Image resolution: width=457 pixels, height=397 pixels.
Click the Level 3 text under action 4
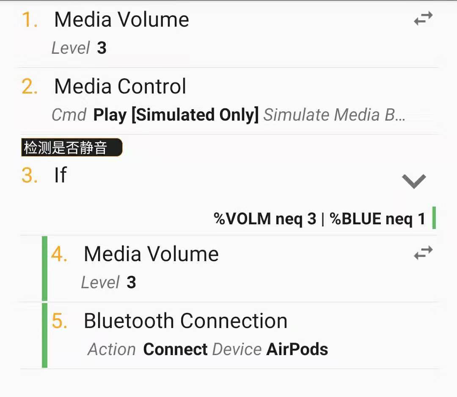click(x=109, y=283)
